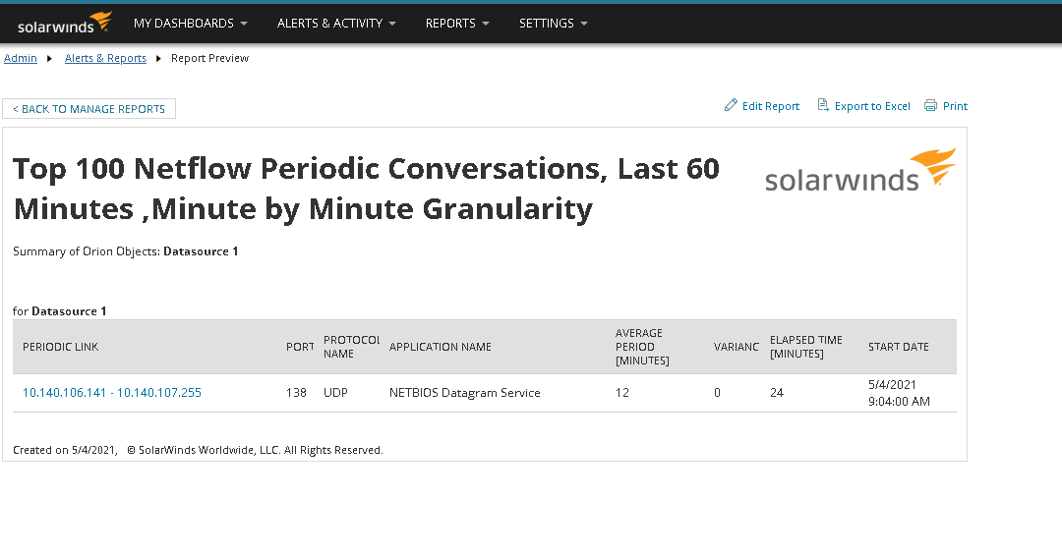Open the My Dashboards dropdown menu
Viewport: 1062px width, 556px height.
pyautogui.click(x=191, y=23)
